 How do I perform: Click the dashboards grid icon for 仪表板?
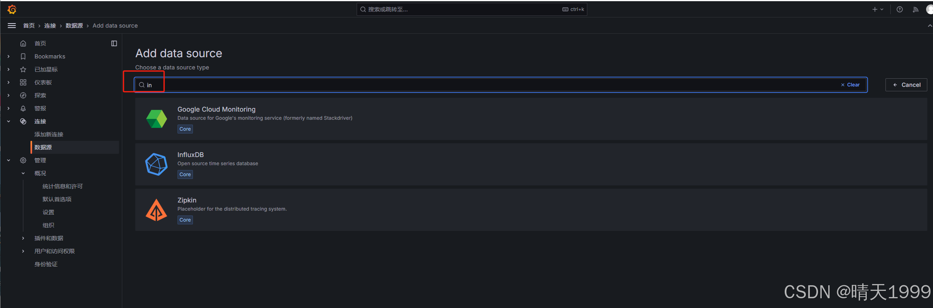click(23, 82)
